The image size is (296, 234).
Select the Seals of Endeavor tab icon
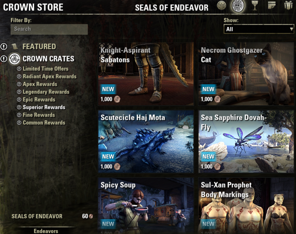(x=238, y=6)
